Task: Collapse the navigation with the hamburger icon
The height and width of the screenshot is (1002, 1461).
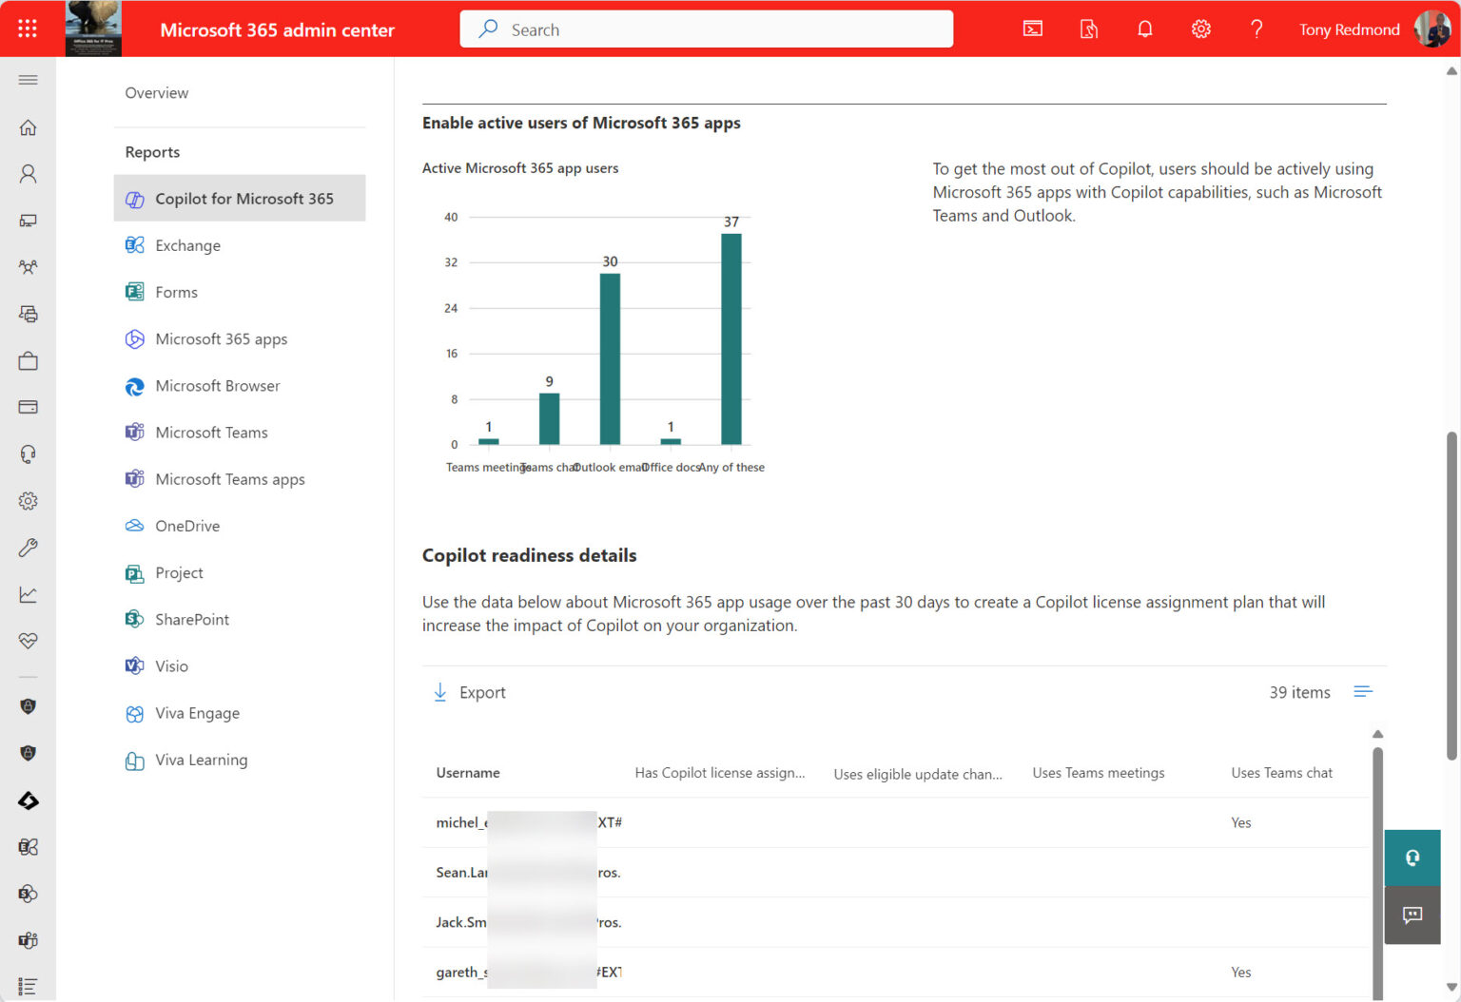Action: click(28, 80)
